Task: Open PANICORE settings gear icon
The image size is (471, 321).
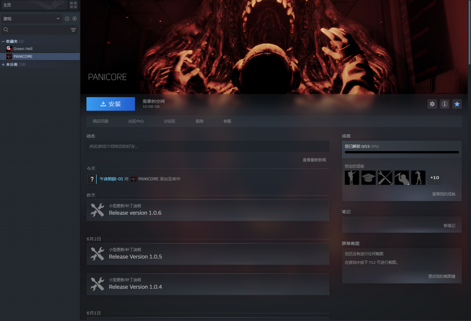Action: pos(432,104)
